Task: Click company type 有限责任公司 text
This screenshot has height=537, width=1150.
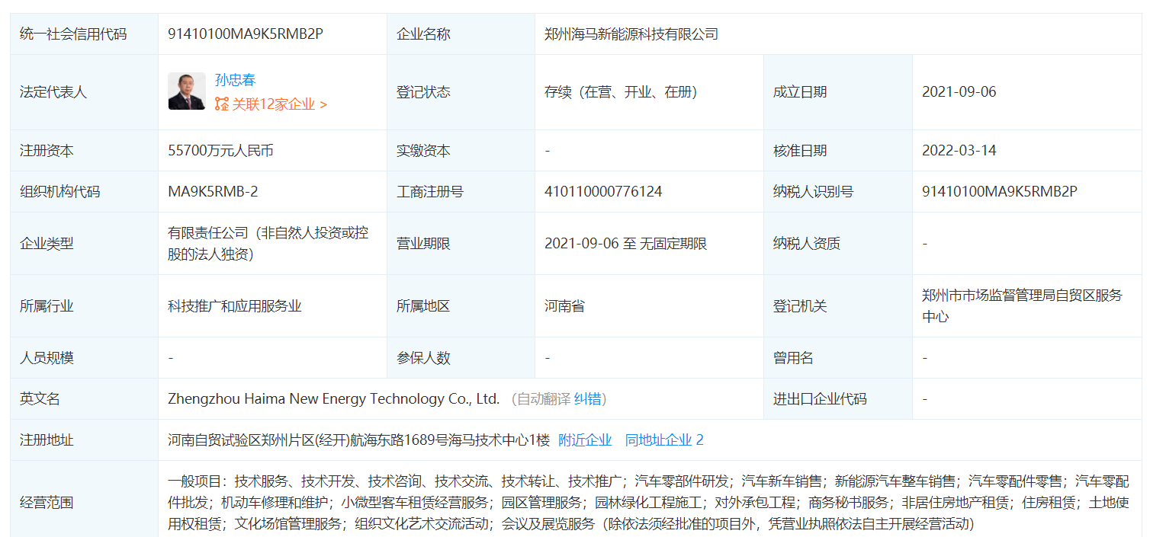Action: coord(268,244)
